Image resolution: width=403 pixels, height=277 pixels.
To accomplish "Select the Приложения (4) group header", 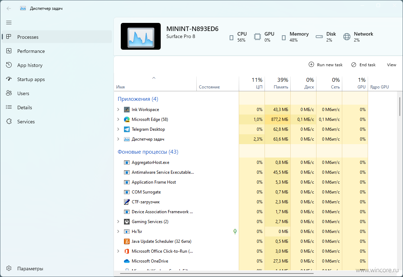I will pos(138,99).
